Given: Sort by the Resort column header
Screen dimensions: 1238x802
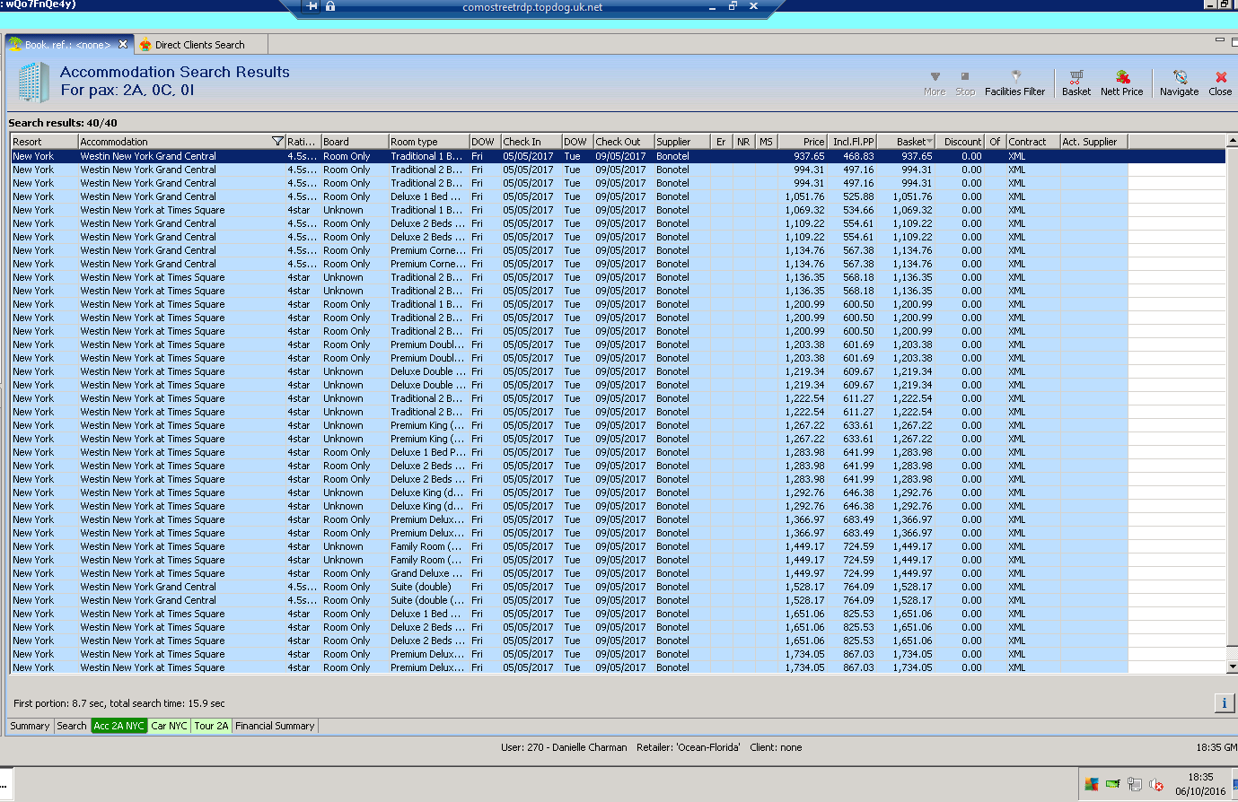Looking at the screenshot, I should [44, 142].
